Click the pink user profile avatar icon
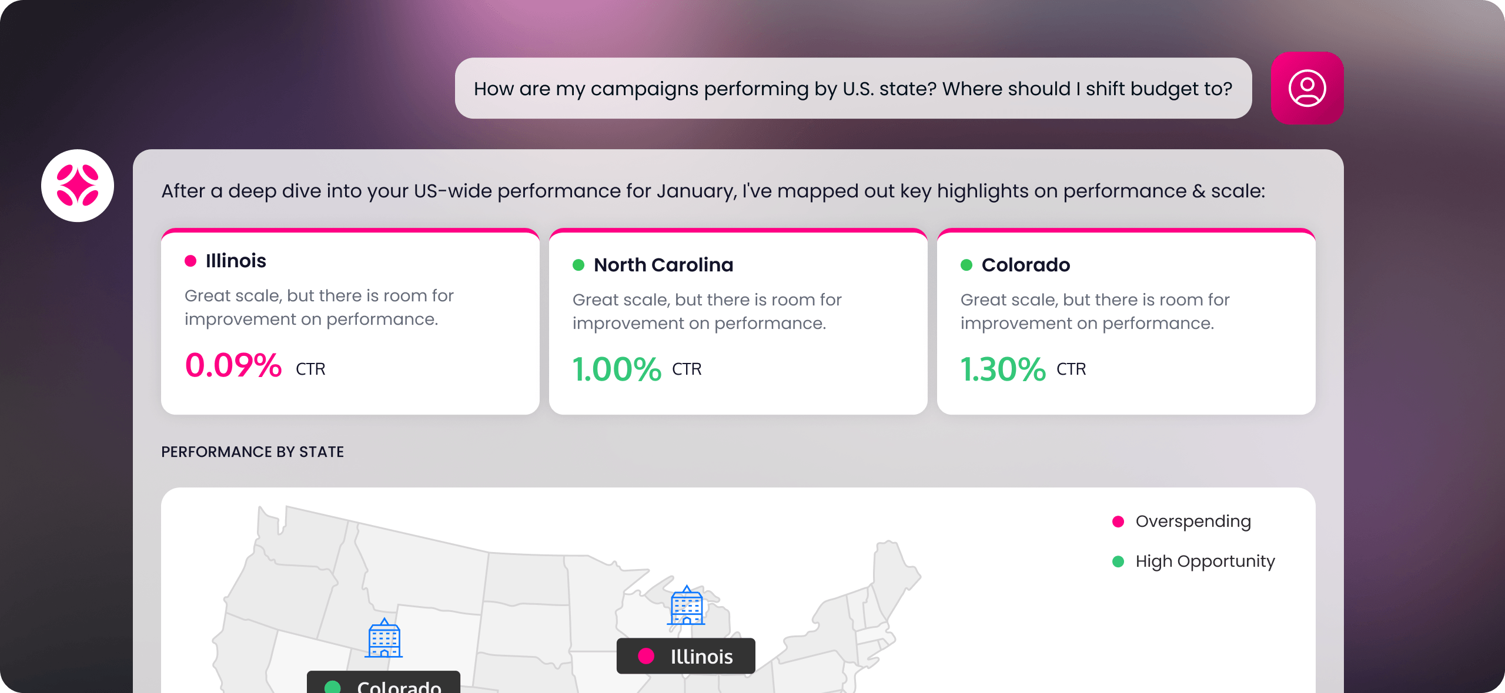This screenshot has height=693, width=1505. tap(1307, 88)
